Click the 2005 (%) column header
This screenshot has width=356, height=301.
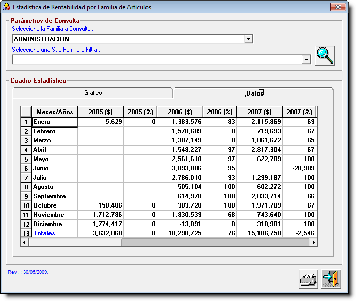tap(140, 112)
